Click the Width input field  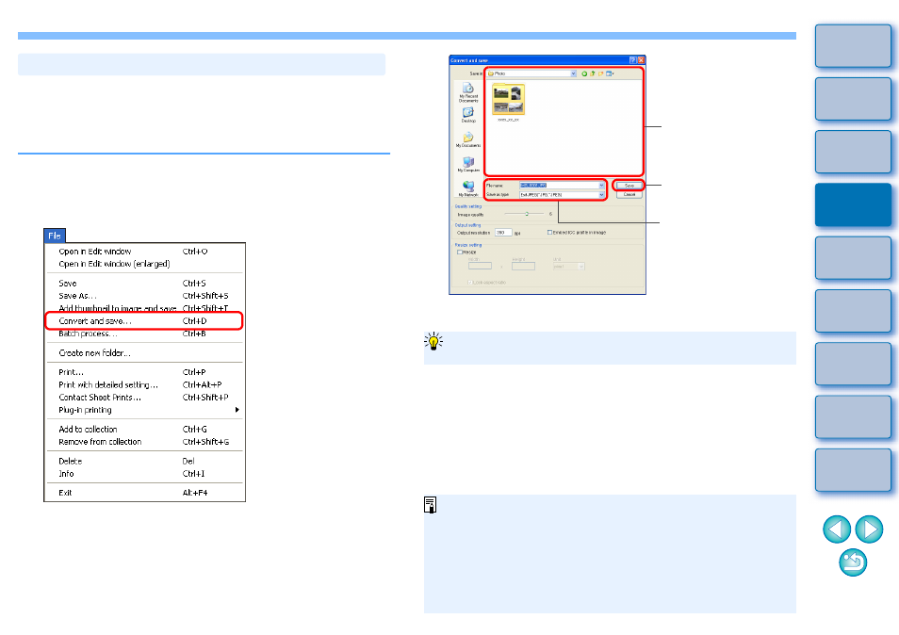pyautogui.click(x=480, y=266)
